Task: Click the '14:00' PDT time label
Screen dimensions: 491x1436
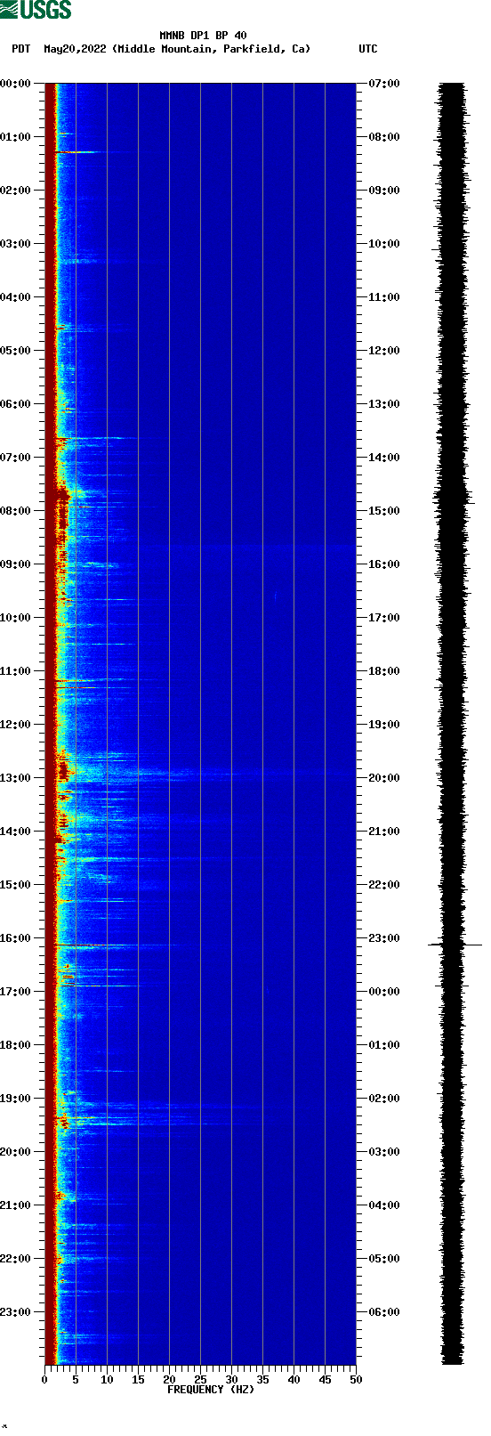Action: point(16,832)
